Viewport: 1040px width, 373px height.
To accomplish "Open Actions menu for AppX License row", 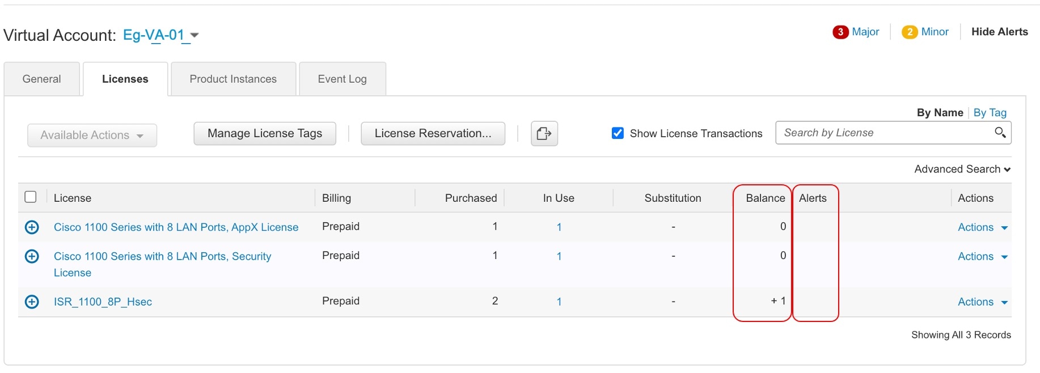I will [983, 227].
